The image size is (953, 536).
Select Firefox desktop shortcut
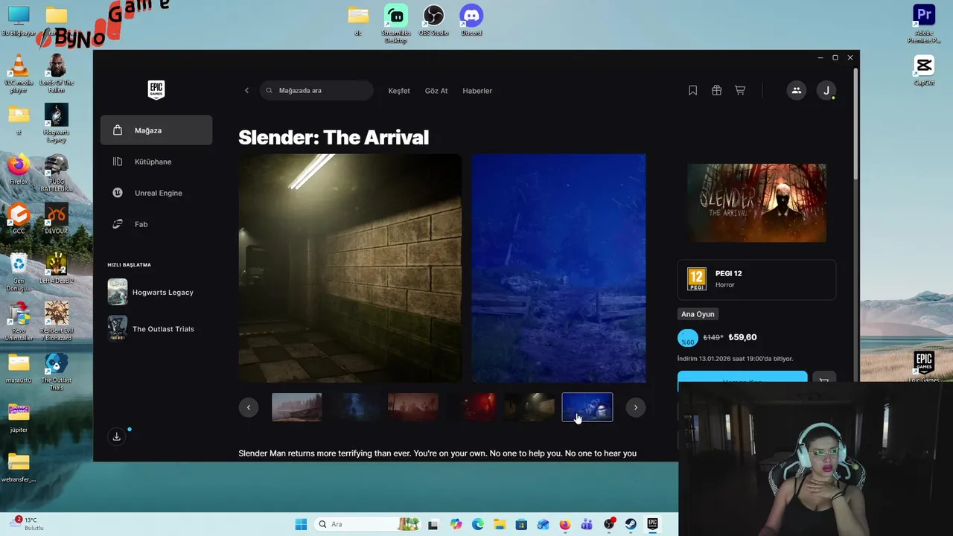click(19, 170)
